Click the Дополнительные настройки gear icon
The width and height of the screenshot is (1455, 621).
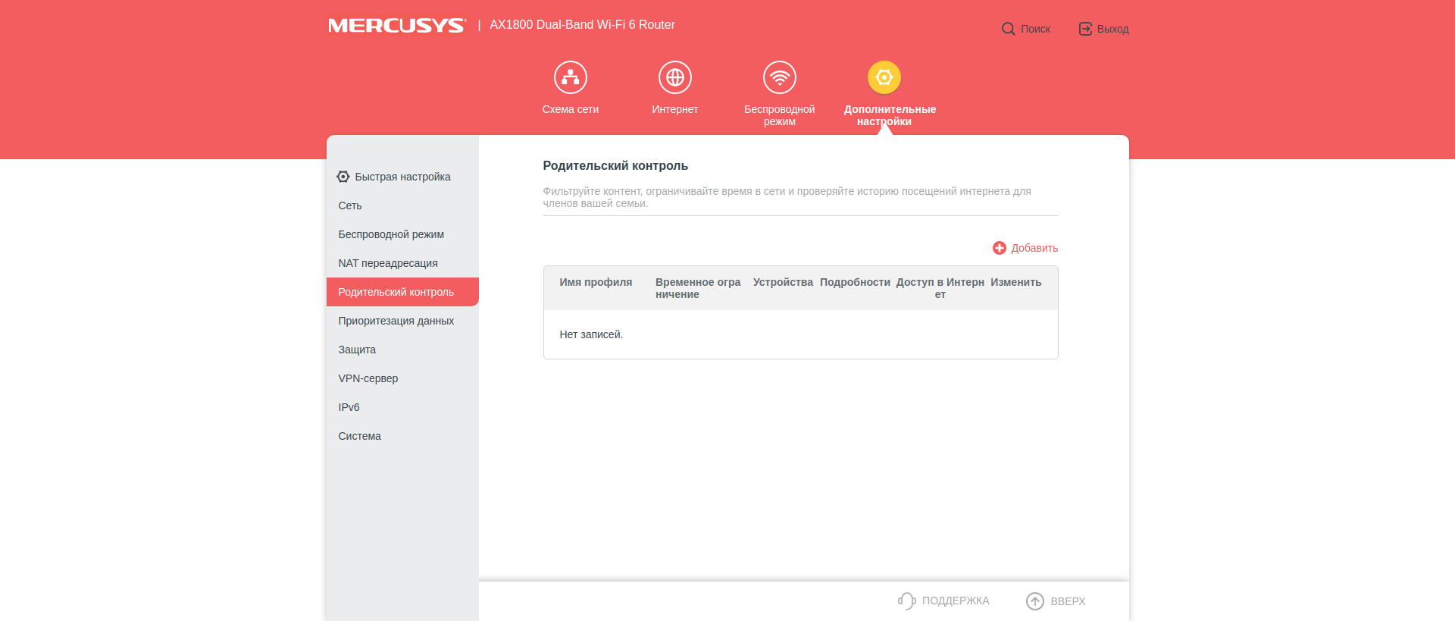coord(884,77)
